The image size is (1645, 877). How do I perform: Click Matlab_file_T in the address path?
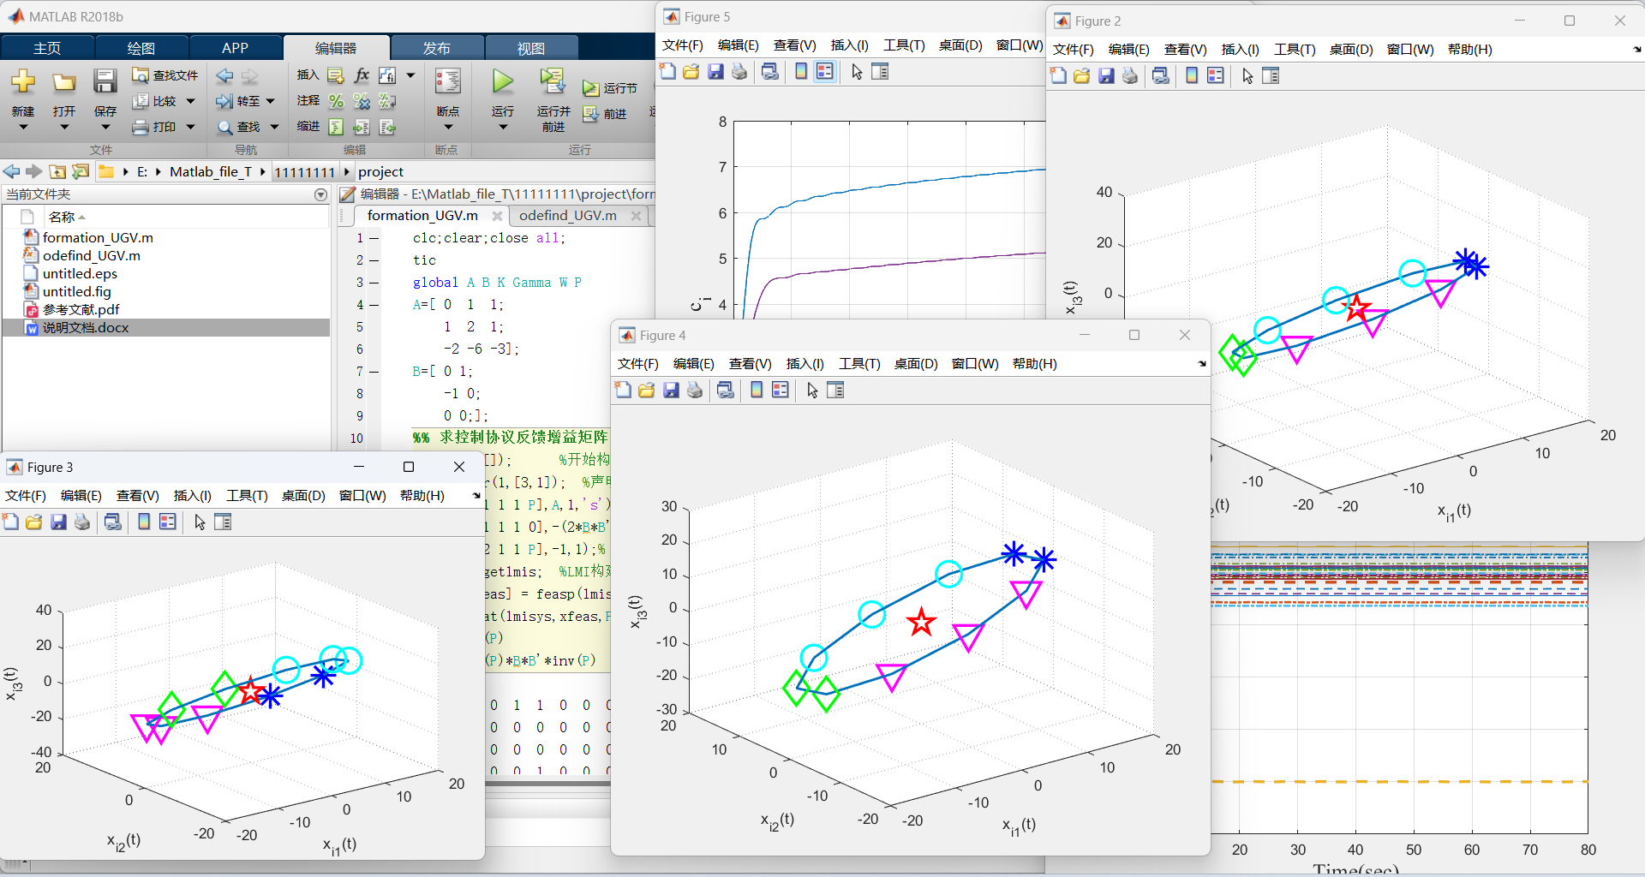(211, 172)
